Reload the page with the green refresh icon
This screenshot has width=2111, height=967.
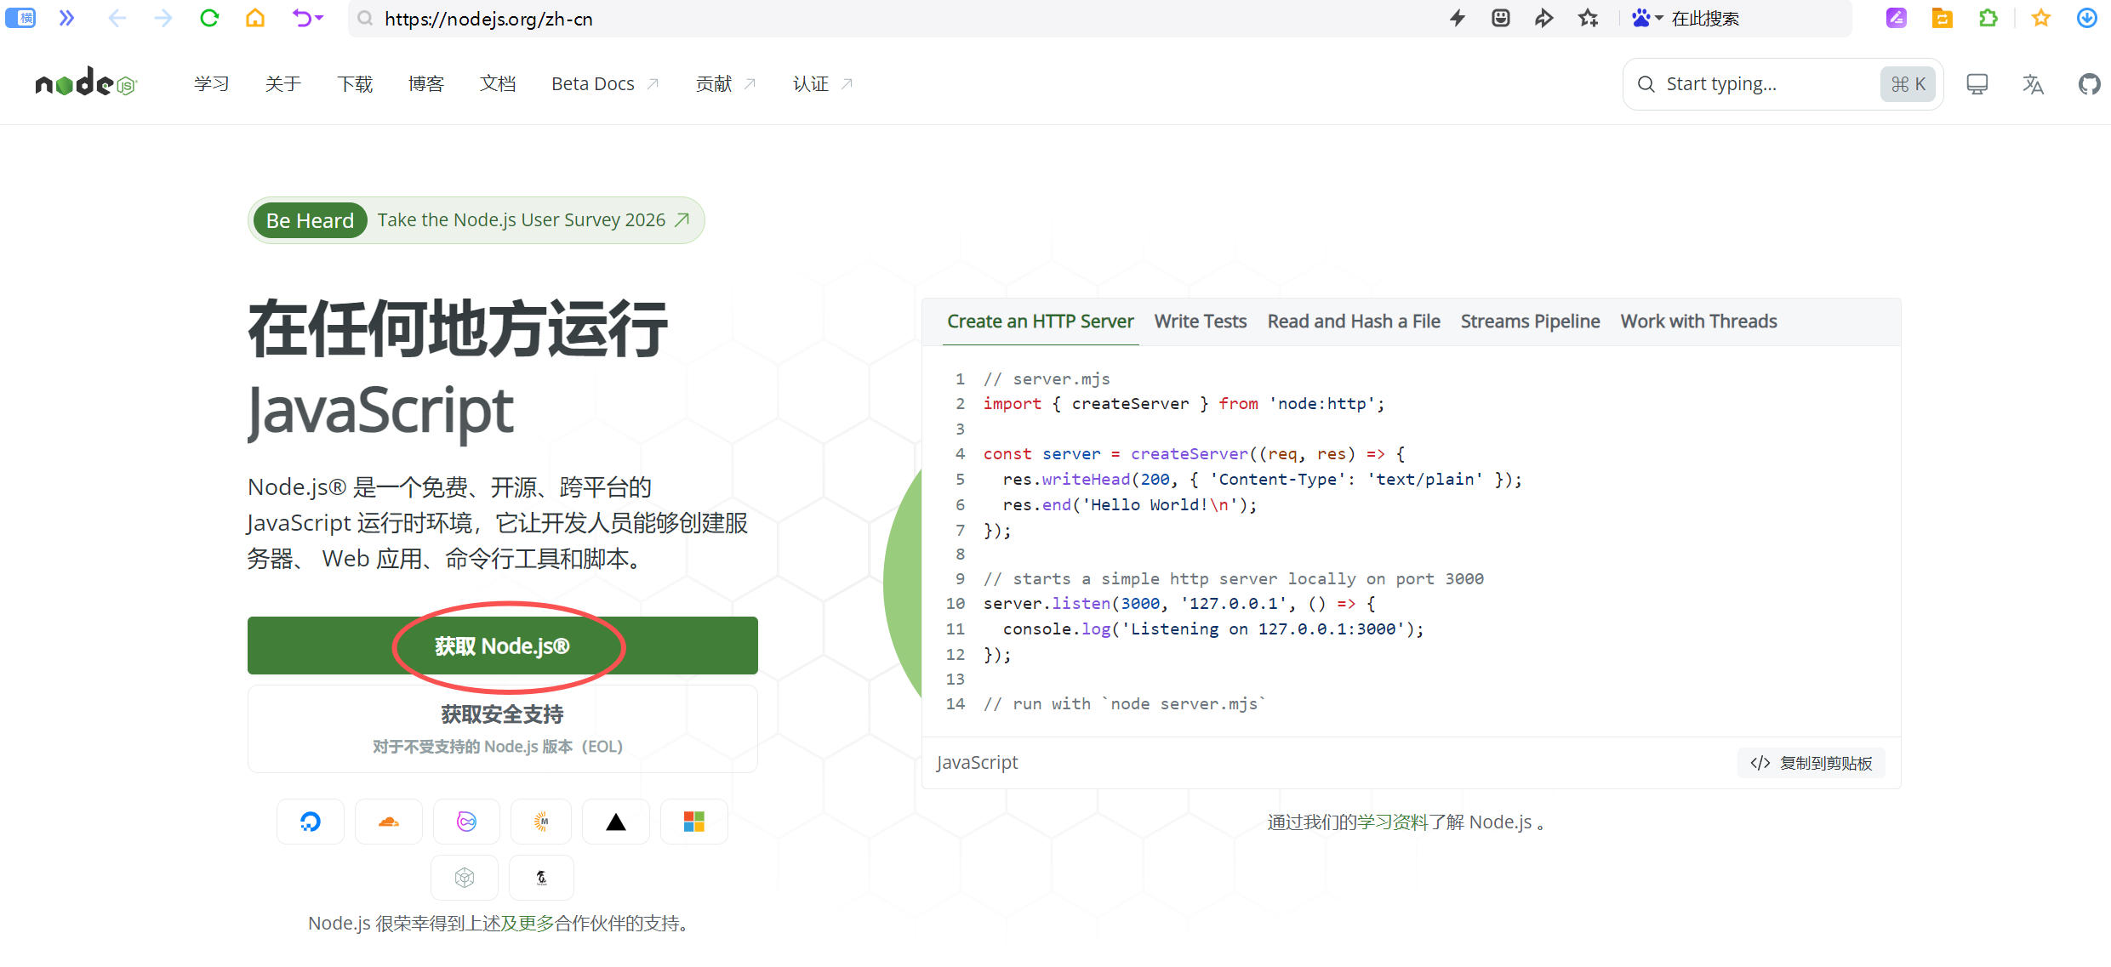[209, 18]
